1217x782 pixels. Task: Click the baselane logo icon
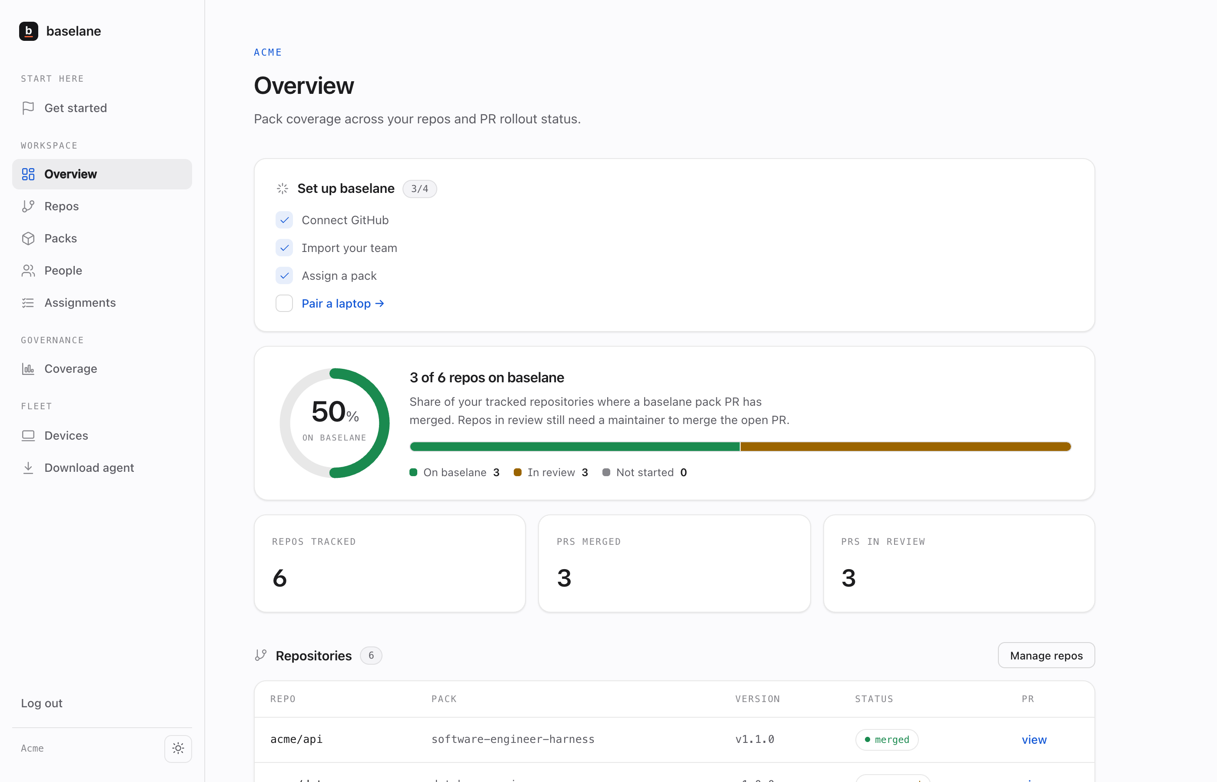pos(28,31)
